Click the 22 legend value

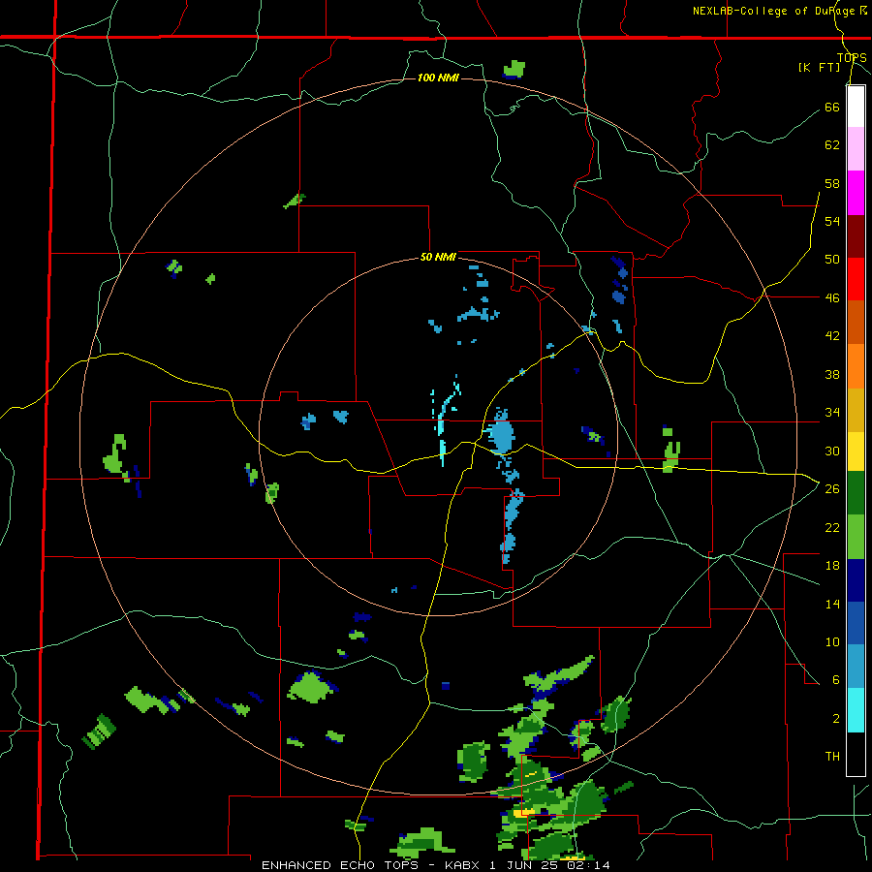832,527
